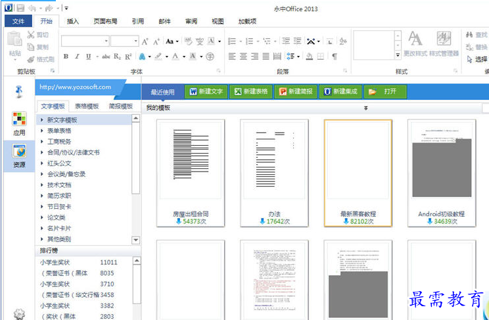This screenshot has width=489, height=320.
Task: Create a new spreadsheet with 新建表格
Action: [x=250, y=91]
